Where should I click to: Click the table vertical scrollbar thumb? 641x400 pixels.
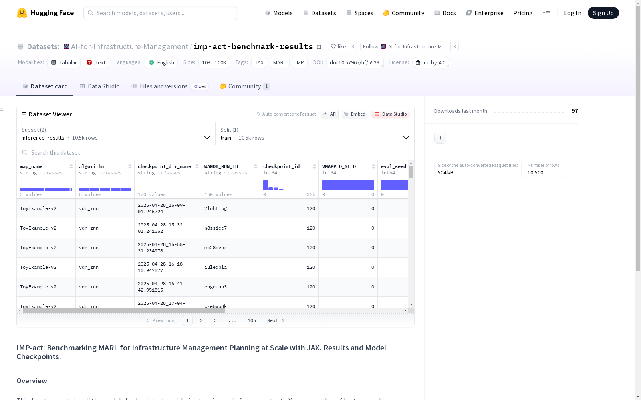411,172
